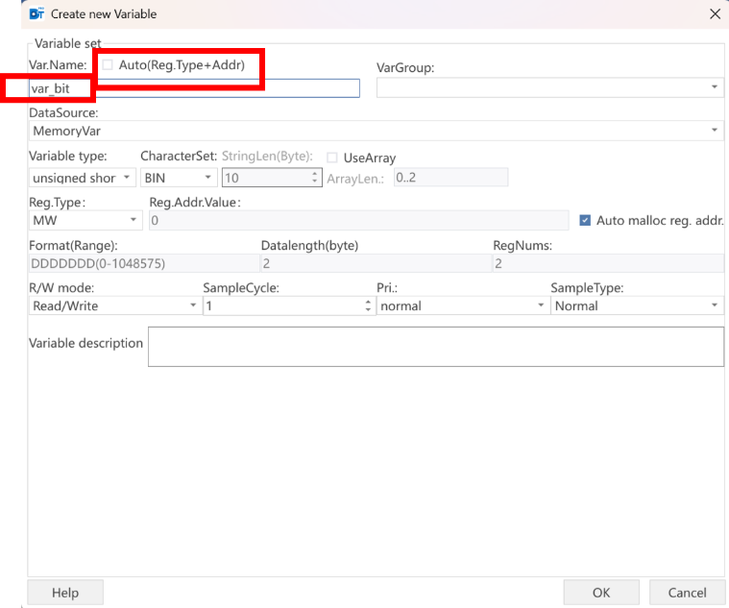Click the Datalength(byte) field
This screenshot has width=729, height=608.
point(377,263)
